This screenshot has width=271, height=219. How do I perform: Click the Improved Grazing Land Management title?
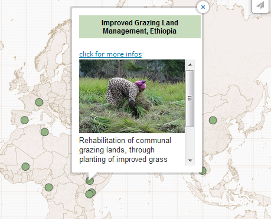(140, 27)
